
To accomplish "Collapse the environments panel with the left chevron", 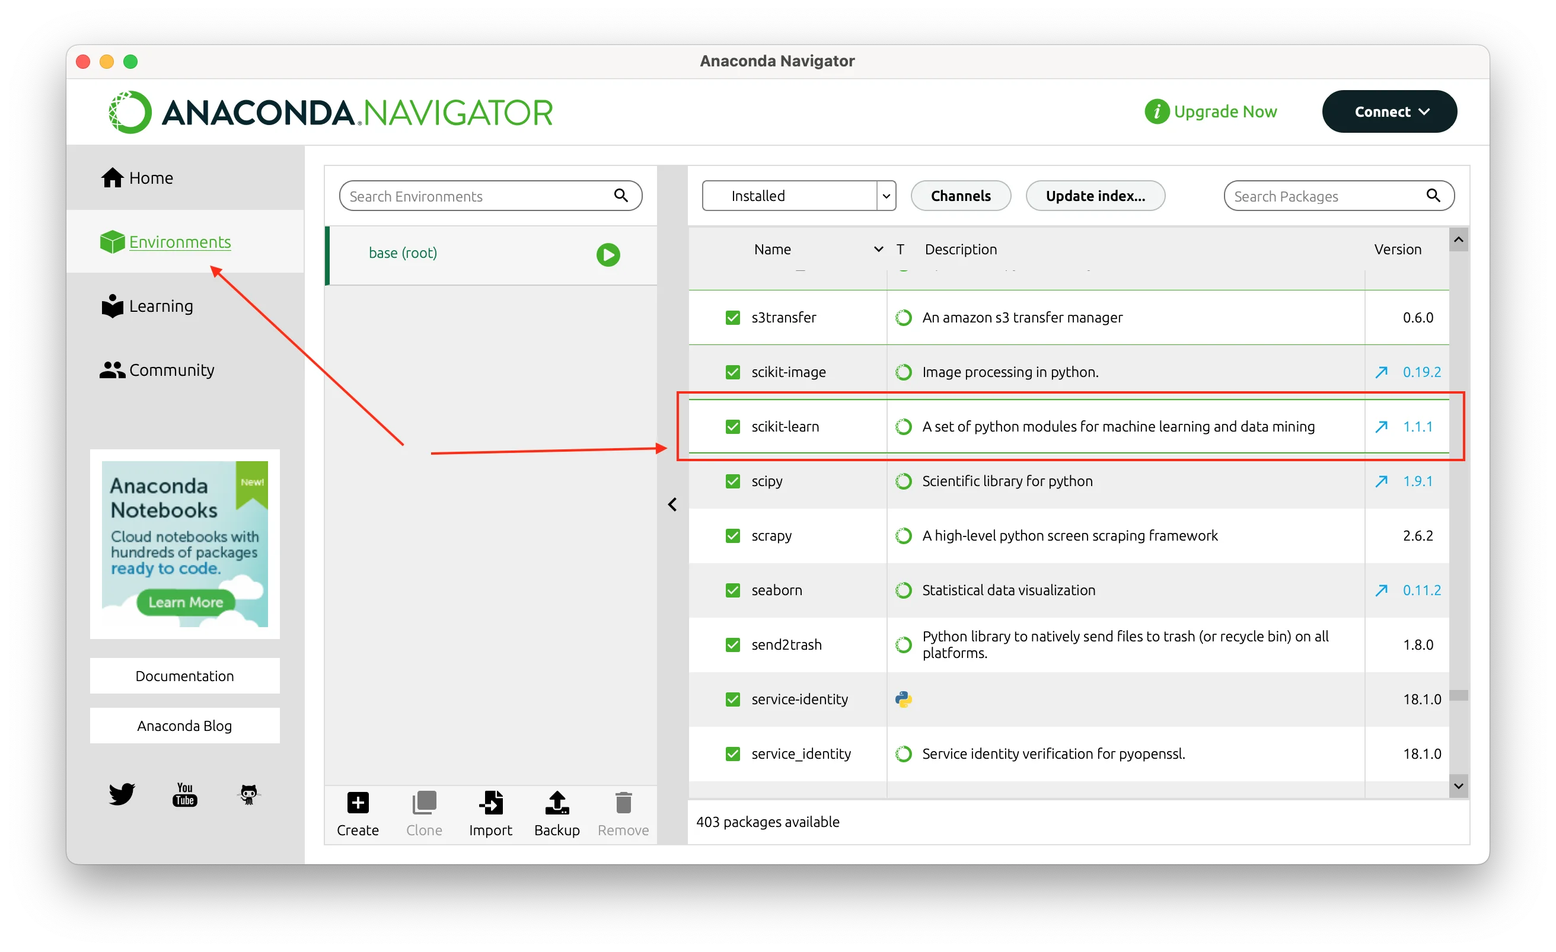I will (672, 504).
